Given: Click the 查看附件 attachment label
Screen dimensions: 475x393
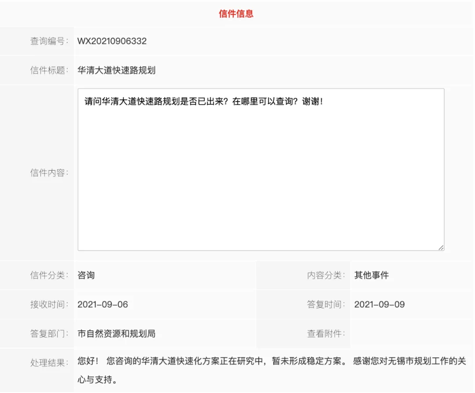Looking at the screenshot, I should pyautogui.click(x=326, y=334).
